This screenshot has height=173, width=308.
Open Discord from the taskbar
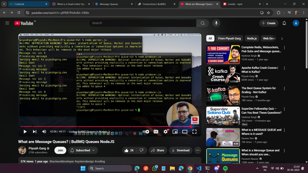(x=216, y=168)
